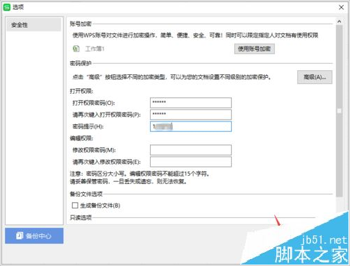Click the WPS 选项 title bar icon
Image resolution: width=350 pixels, height=266 pixels.
pyautogui.click(x=7, y=7)
